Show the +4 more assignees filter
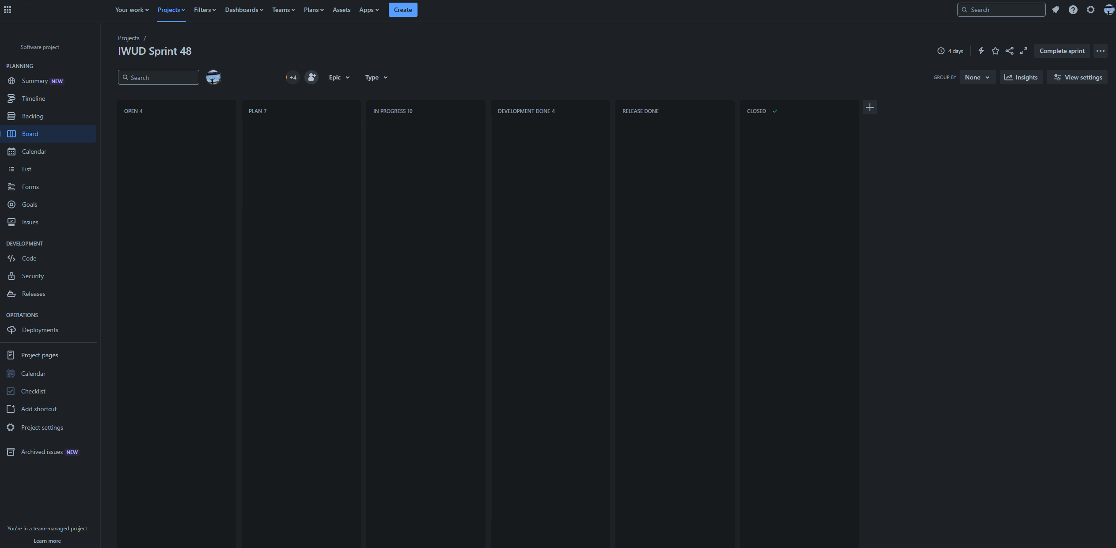This screenshot has width=1116, height=548. pos(292,77)
